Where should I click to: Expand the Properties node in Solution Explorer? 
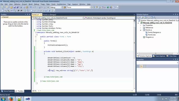tap(141, 25)
